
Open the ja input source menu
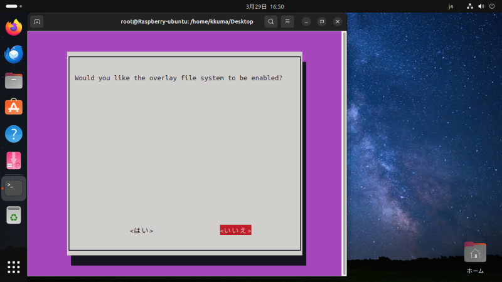[451, 6]
